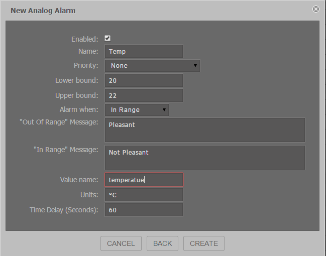Viewport: 326px width, 256px height.
Task: Click the Out Of Range message box
Action: [x=205, y=130]
